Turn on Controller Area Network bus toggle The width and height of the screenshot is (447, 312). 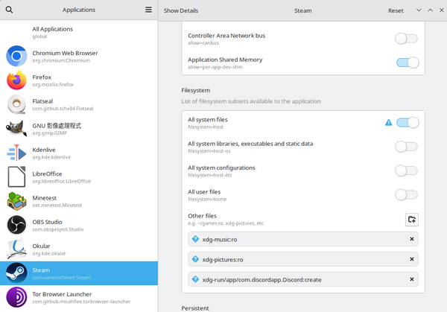coord(406,39)
